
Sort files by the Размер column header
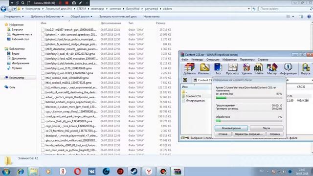tap(161, 23)
